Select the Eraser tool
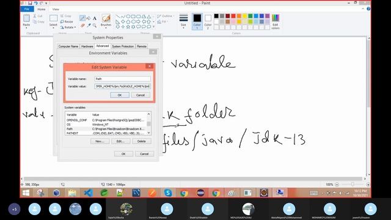The image size is (391, 220). (82, 26)
